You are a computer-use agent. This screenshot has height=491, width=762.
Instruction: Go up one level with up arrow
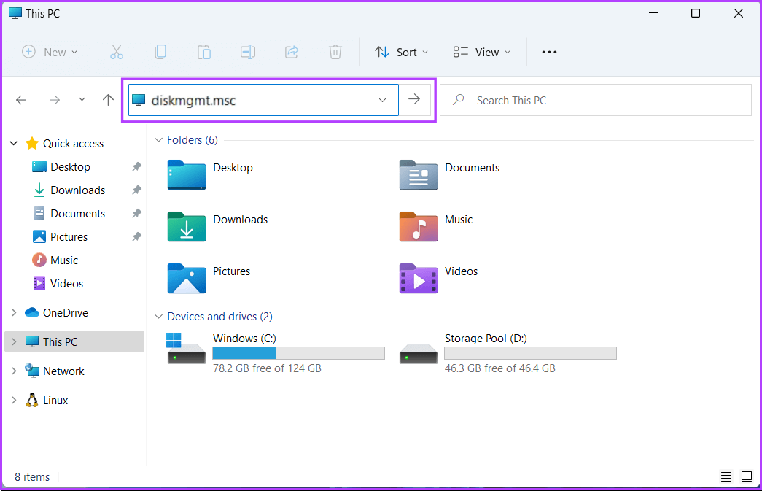tap(108, 100)
